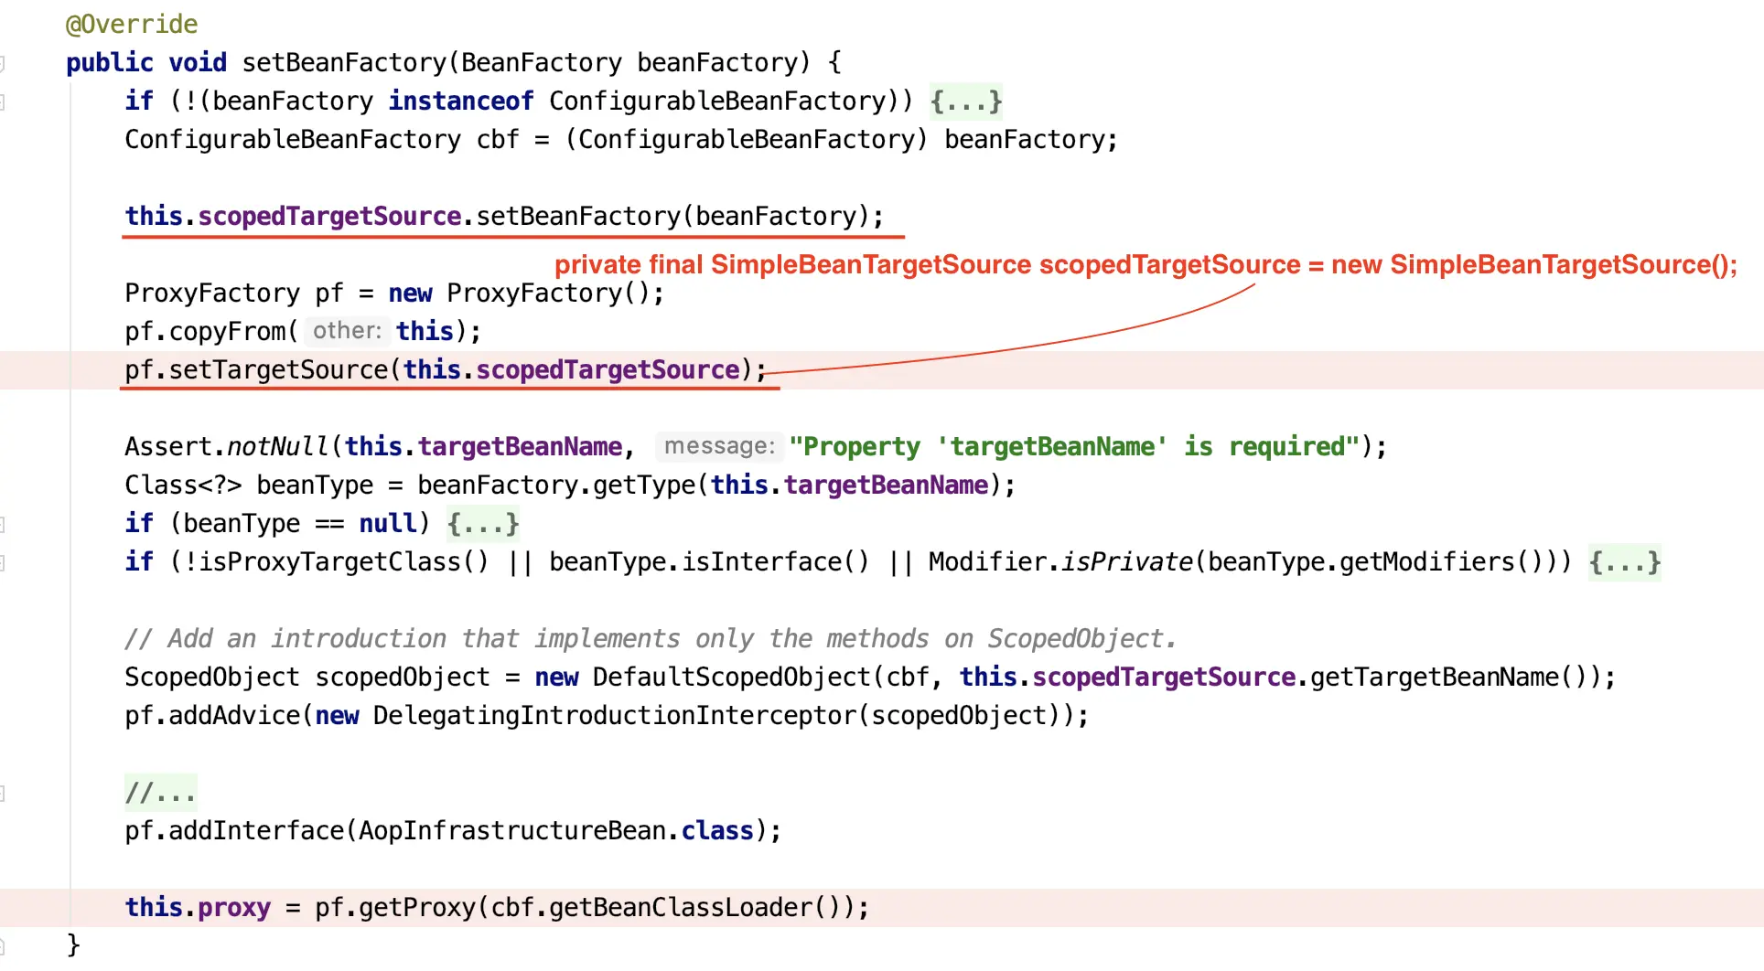Click the 'other:' parameter hint
Viewport: 1764px width, 971px height.
pos(347,330)
